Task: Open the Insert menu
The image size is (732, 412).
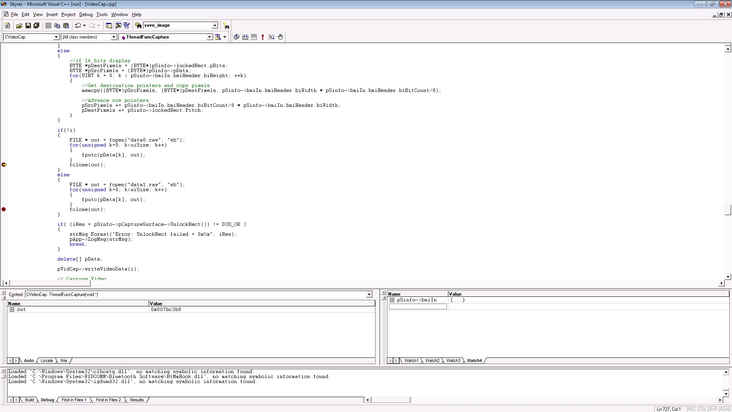Action: (x=52, y=14)
